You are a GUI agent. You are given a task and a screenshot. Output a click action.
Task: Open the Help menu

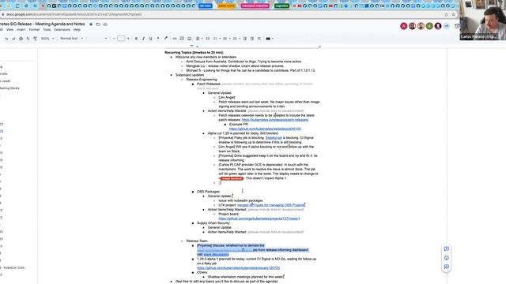point(77,30)
